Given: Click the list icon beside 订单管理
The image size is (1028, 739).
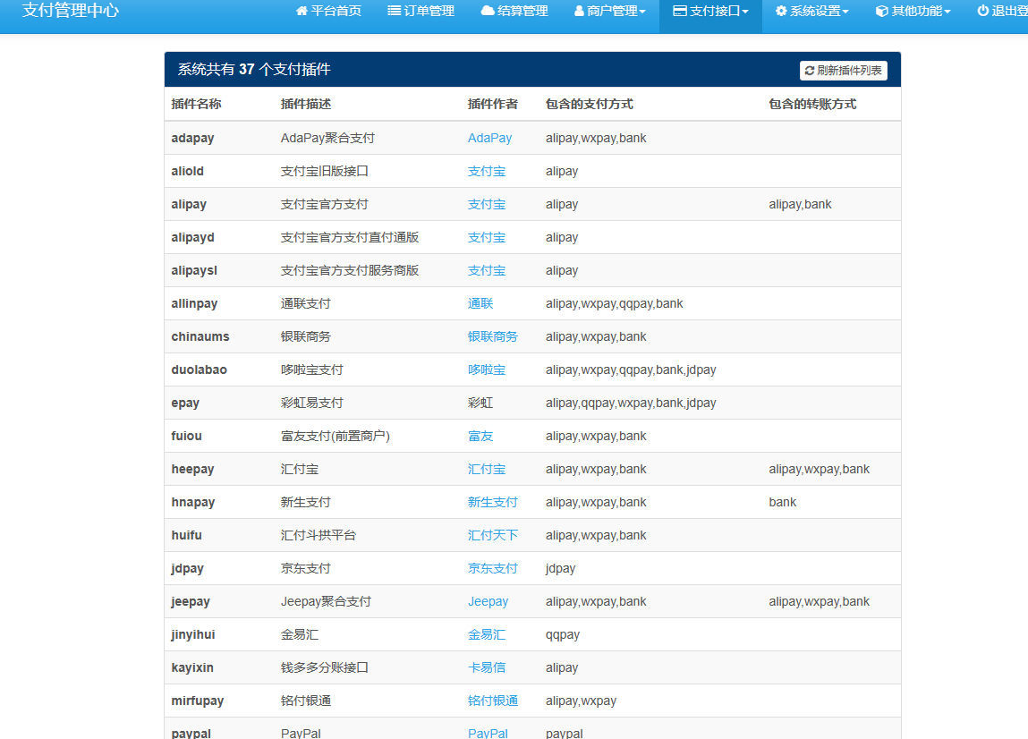Looking at the screenshot, I should coord(394,11).
